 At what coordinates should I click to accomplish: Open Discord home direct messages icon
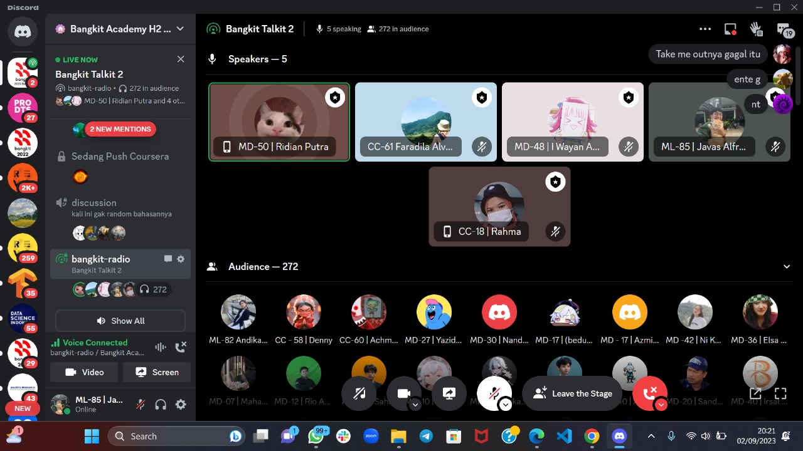(x=23, y=31)
